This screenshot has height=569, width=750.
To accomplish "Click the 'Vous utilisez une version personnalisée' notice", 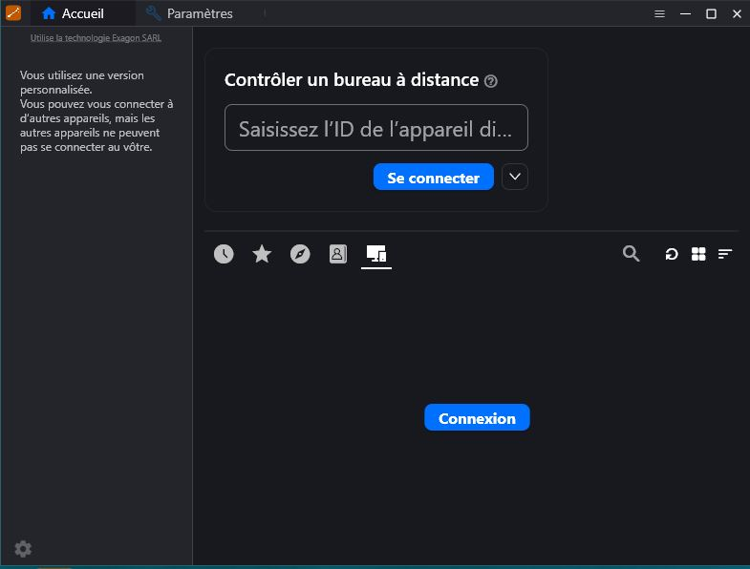I will pos(96,111).
